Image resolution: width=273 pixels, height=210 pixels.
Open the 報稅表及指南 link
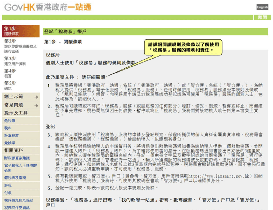pos(15,178)
